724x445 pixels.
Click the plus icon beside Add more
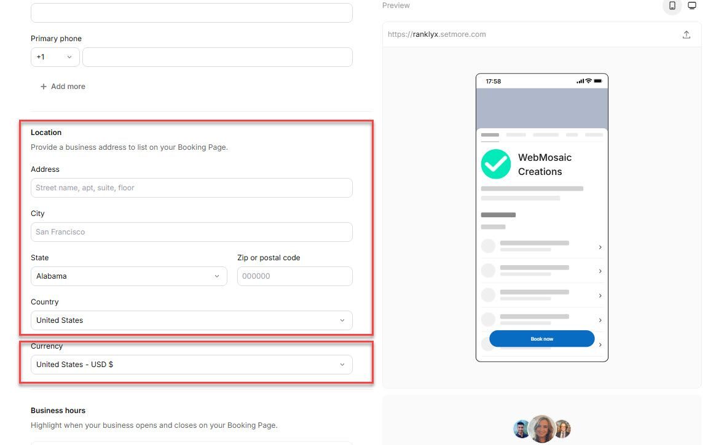click(x=44, y=87)
